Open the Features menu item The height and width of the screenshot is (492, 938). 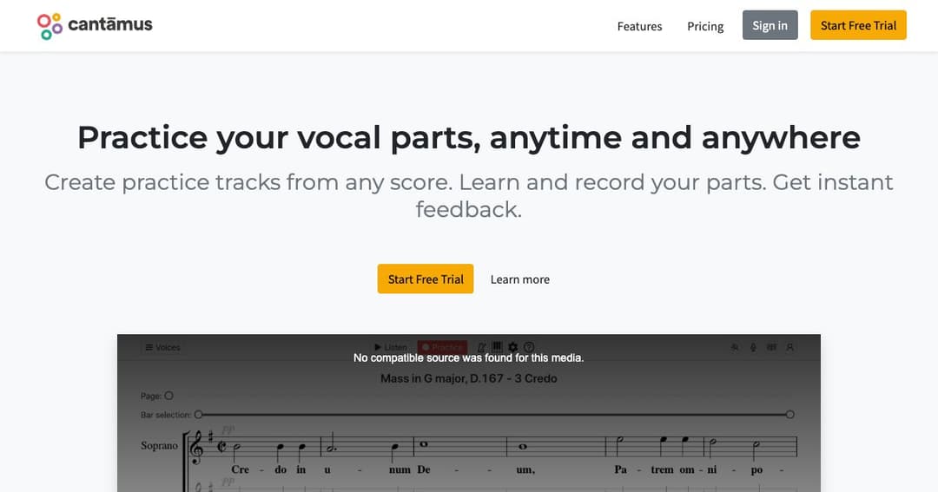[639, 26]
